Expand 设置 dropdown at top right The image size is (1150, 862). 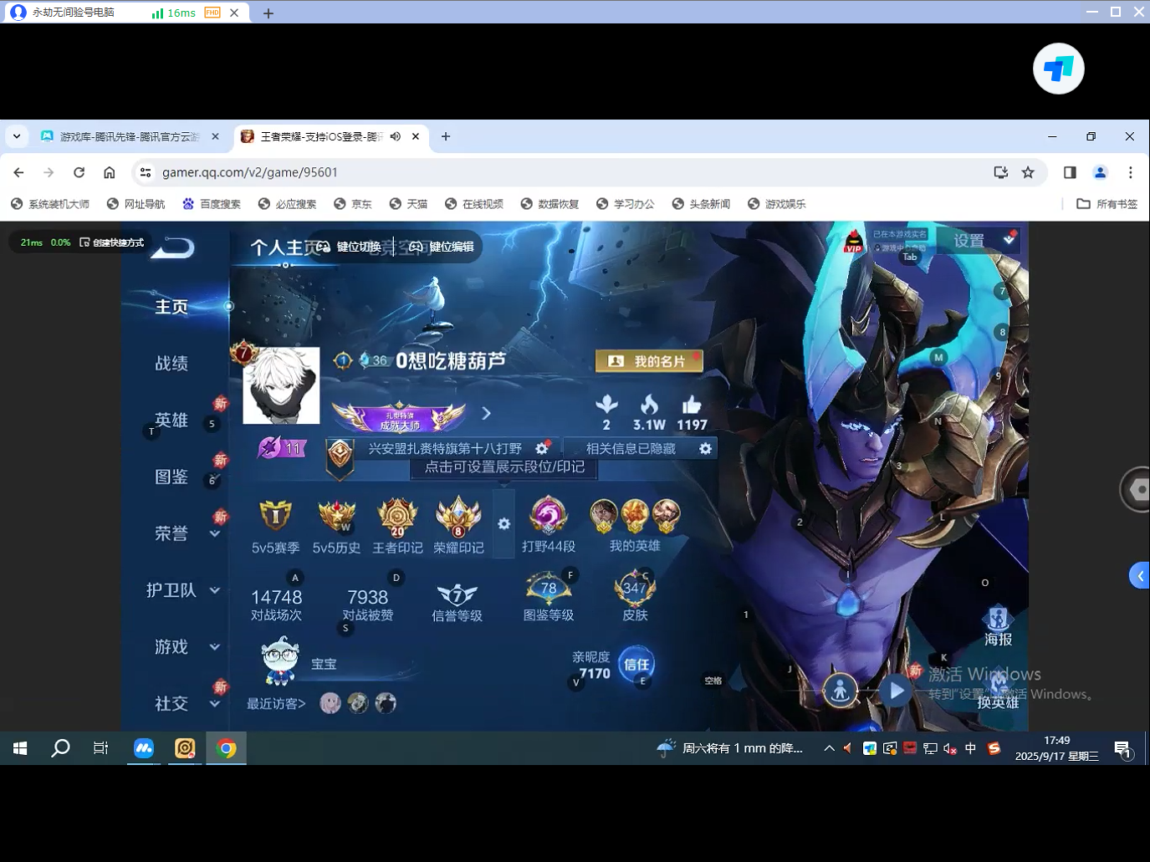1009,240
